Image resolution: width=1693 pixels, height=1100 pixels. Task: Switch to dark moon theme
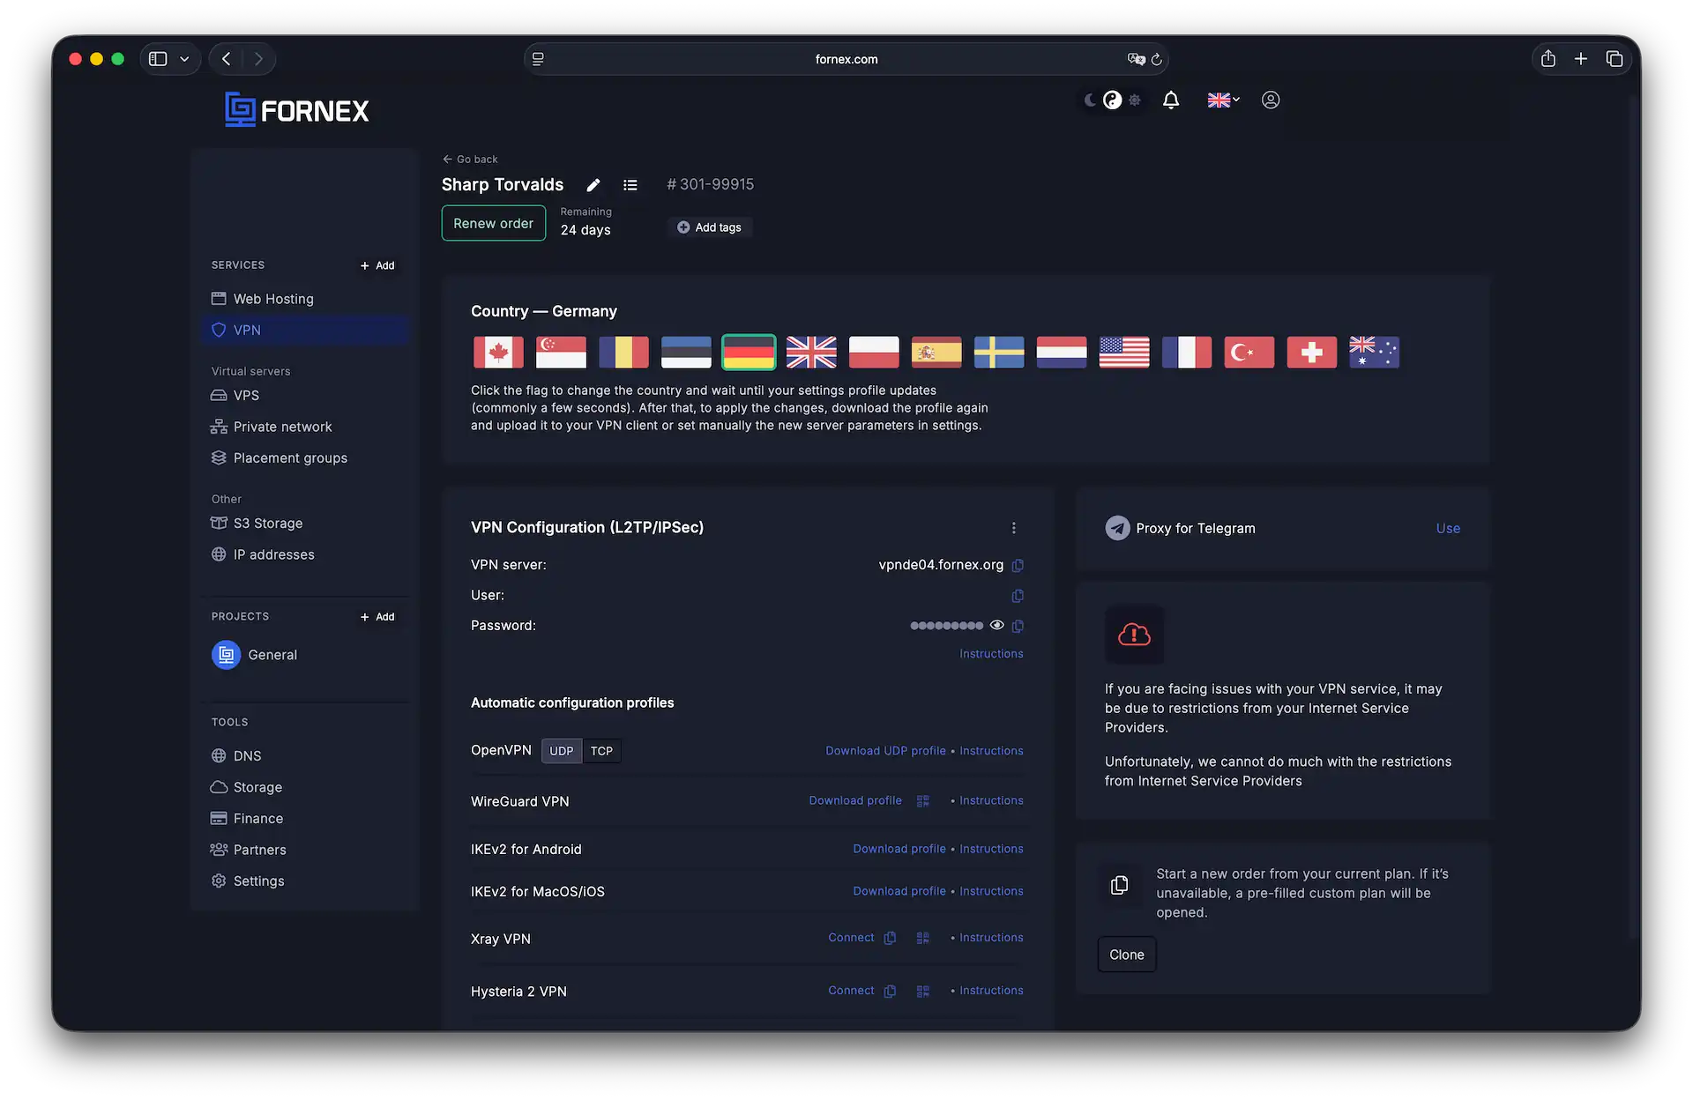point(1091,100)
